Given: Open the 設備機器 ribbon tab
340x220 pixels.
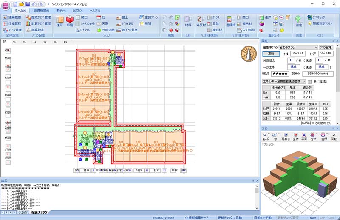Looking at the screenshot, I should pyautogui.click(x=41, y=10).
